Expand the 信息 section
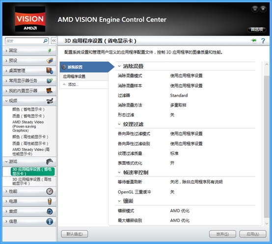This screenshot has height=244, width=272. coord(6,221)
